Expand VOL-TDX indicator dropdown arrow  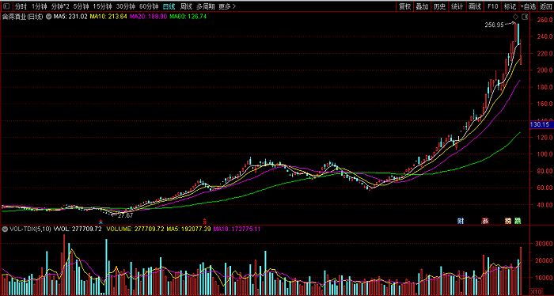coord(6,229)
